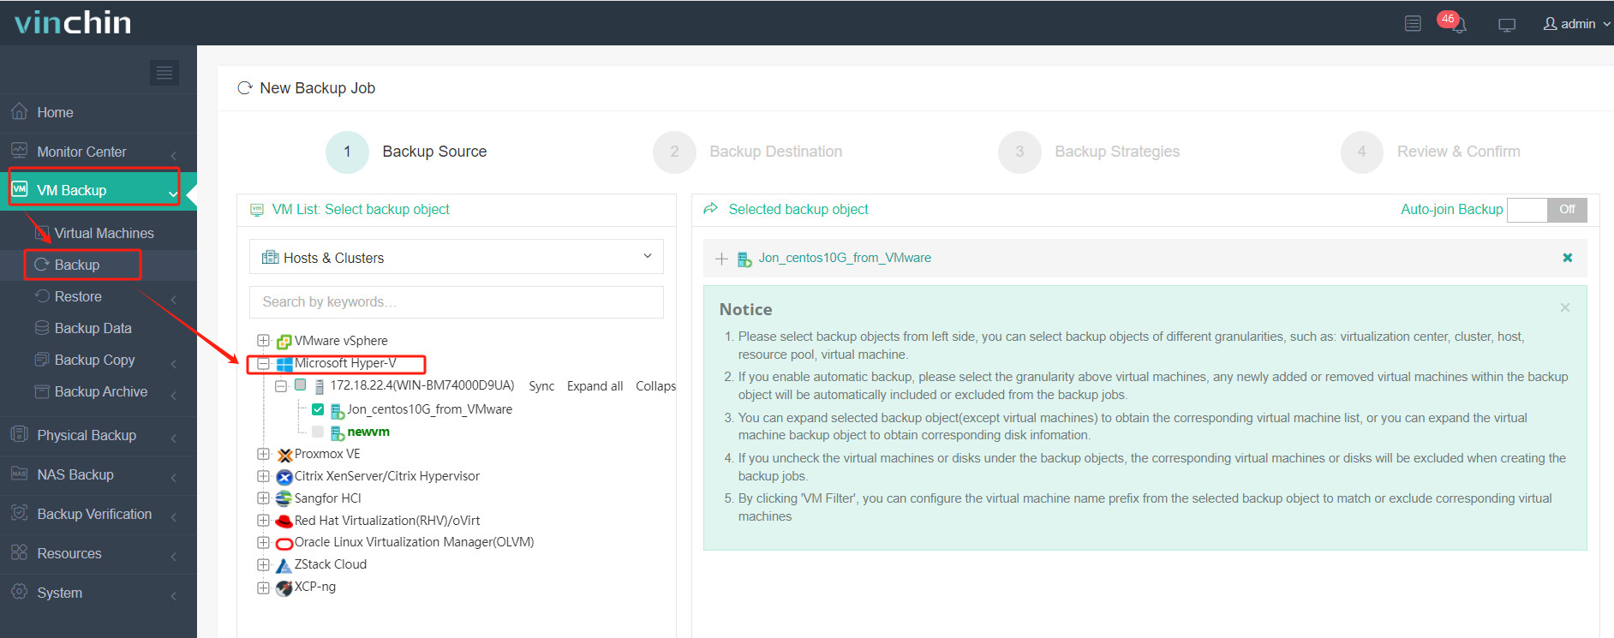Toggle the sidebar hamburger menu button

click(164, 73)
